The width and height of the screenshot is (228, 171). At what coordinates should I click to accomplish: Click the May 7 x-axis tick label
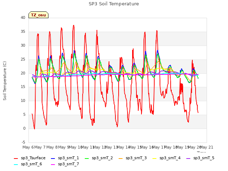pyautogui.click(x=40, y=147)
